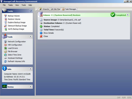This screenshot has width=132, height=99.
Task: Click the Refresh Volumes Info icon
Action: [x=5, y=61]
